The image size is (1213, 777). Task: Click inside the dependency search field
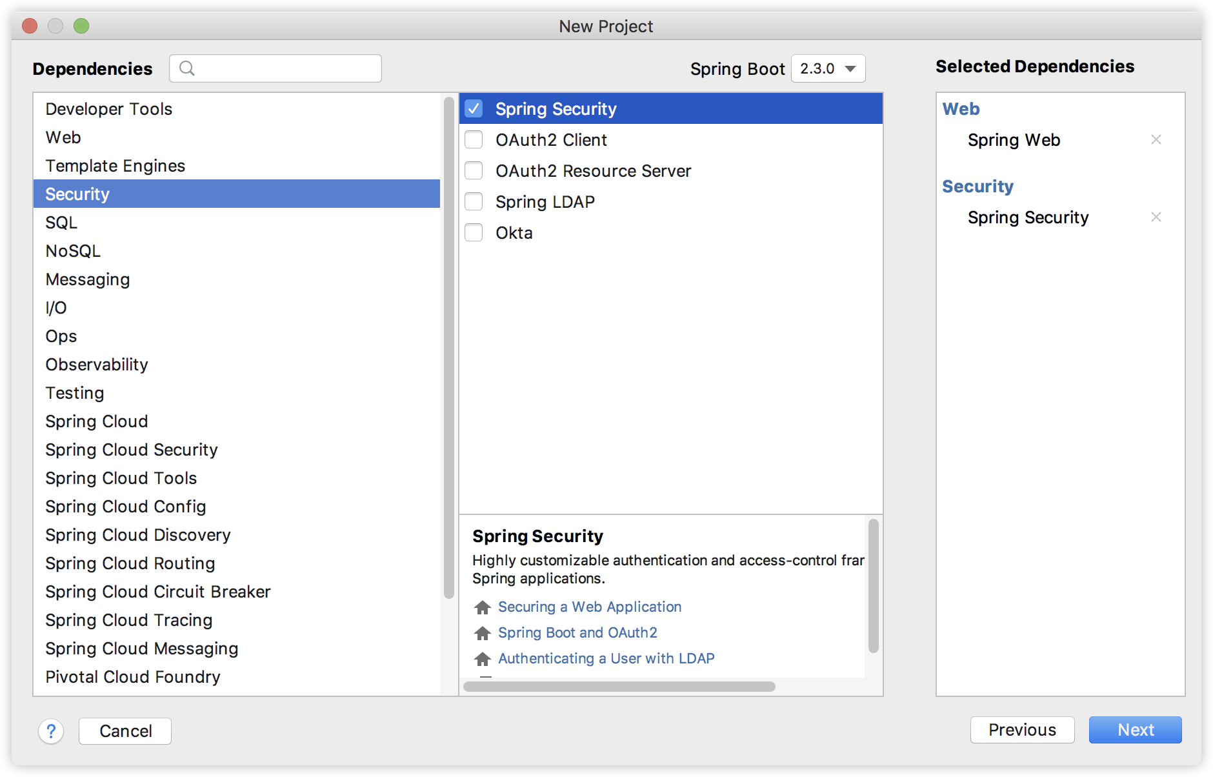click(x=284, y=68)
